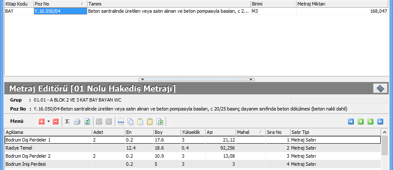The image size is (393, 170).
Task: Click the sigma sum icon
Action: pos(67,122)
